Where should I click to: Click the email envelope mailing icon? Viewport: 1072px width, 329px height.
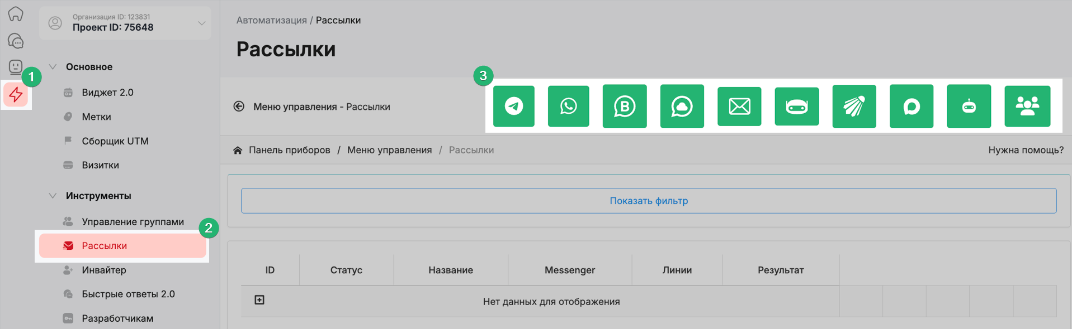tap(739, 106)
